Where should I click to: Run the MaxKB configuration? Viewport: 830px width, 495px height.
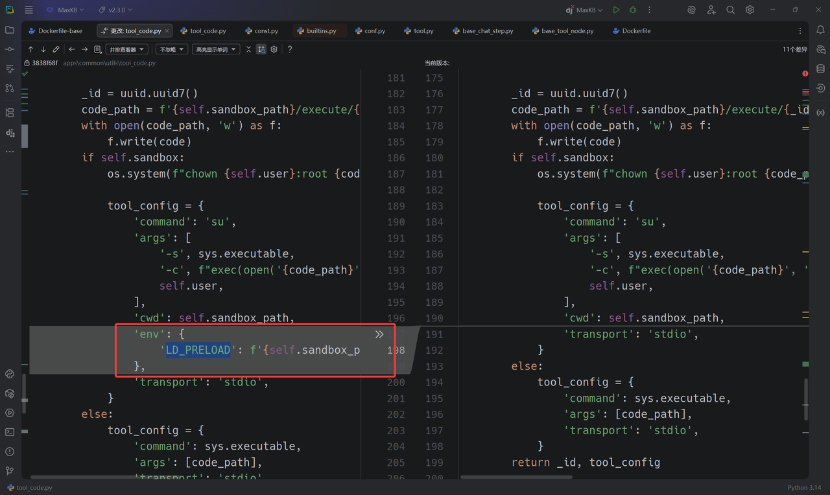tap(616, 10)
